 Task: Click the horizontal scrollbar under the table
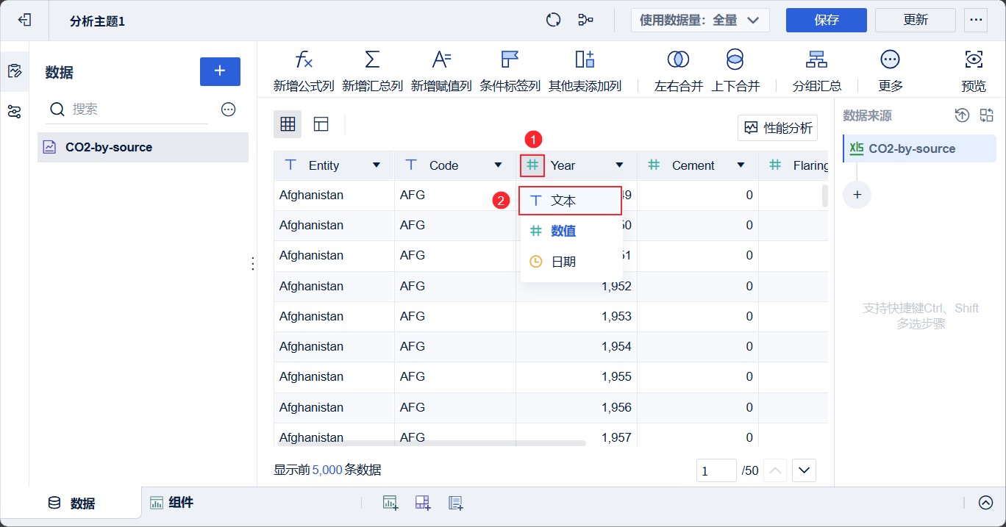(x=430, y=443)
